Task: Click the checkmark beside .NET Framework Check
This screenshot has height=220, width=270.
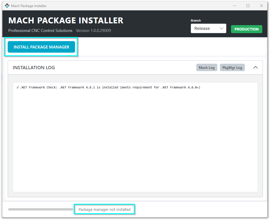Action: [18, 88]
